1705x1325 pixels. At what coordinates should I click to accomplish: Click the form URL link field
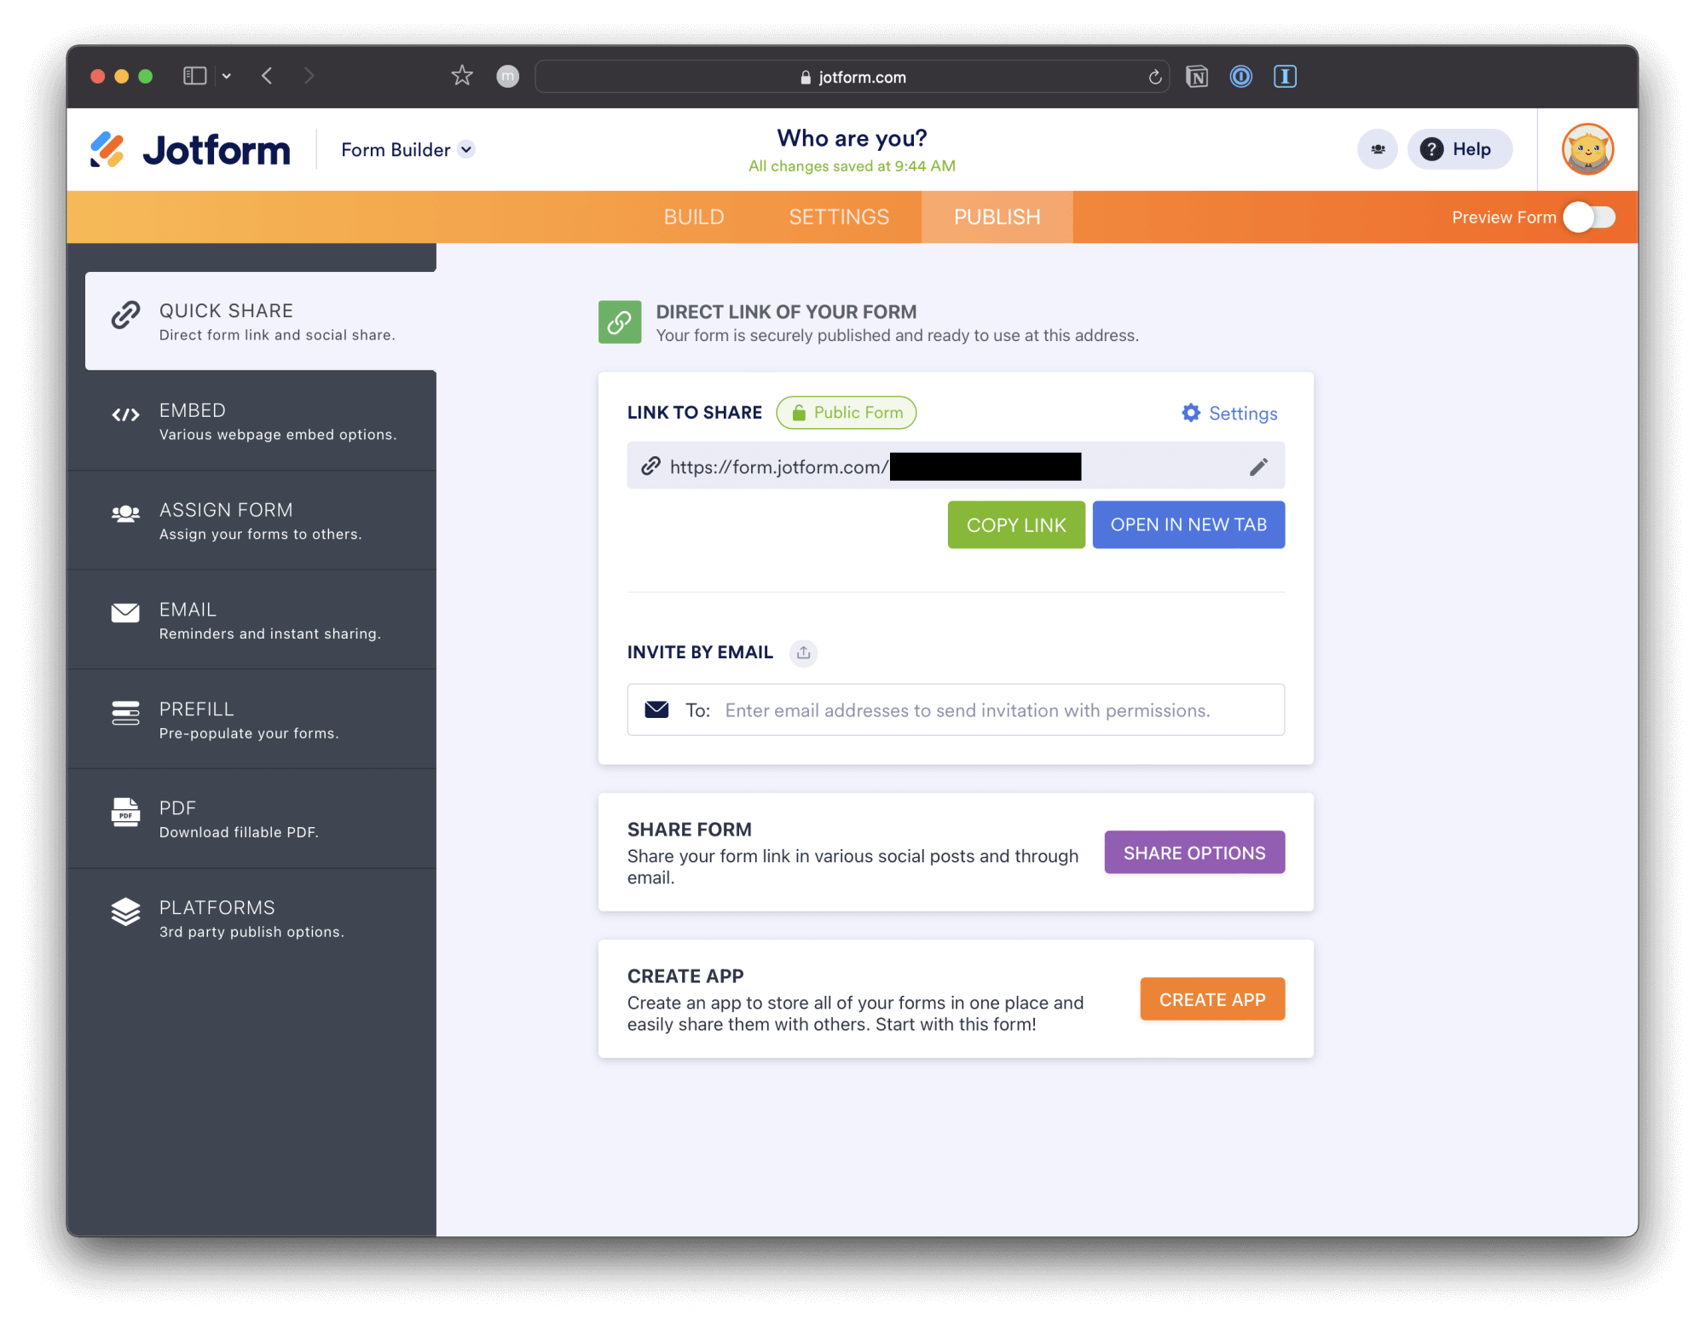tap(956, 466)
